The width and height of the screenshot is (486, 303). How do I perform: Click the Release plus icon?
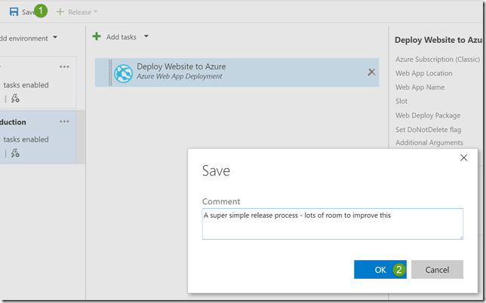60,12
